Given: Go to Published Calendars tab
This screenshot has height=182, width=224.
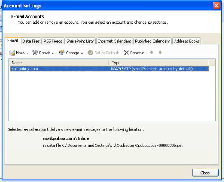Looking at the screenshot, I should click(153, 41).
